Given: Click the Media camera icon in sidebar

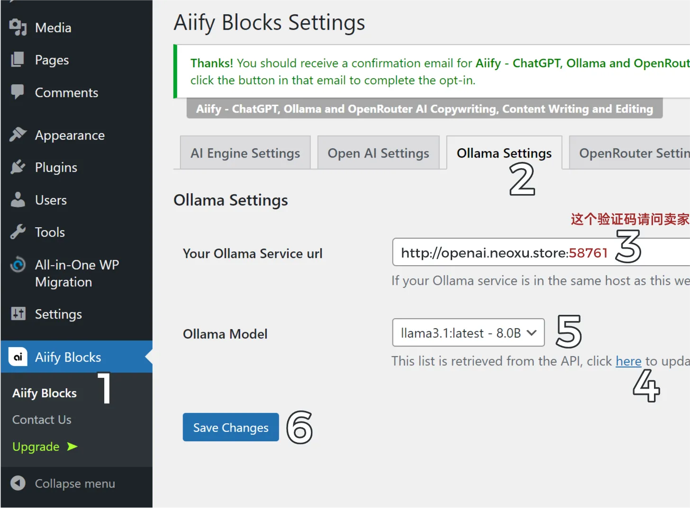Looking at the screenshot, I should coord(18,27).
